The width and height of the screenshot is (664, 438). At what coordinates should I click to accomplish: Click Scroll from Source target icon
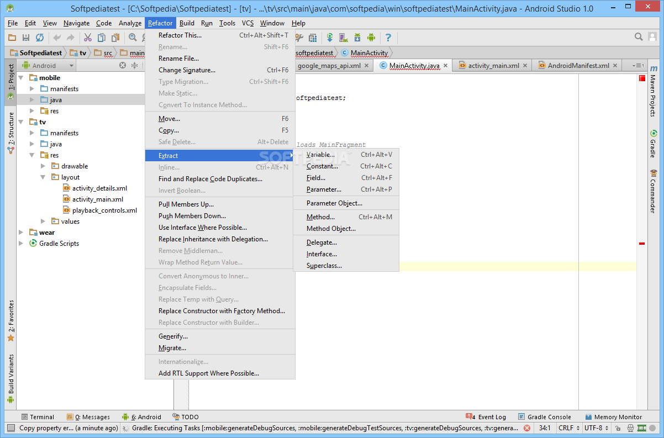pos(123,65)
